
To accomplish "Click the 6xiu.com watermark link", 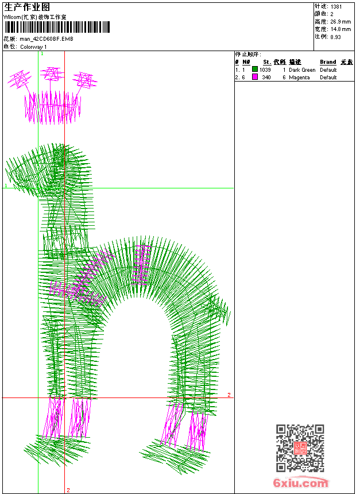I will [x=300, y=483].
